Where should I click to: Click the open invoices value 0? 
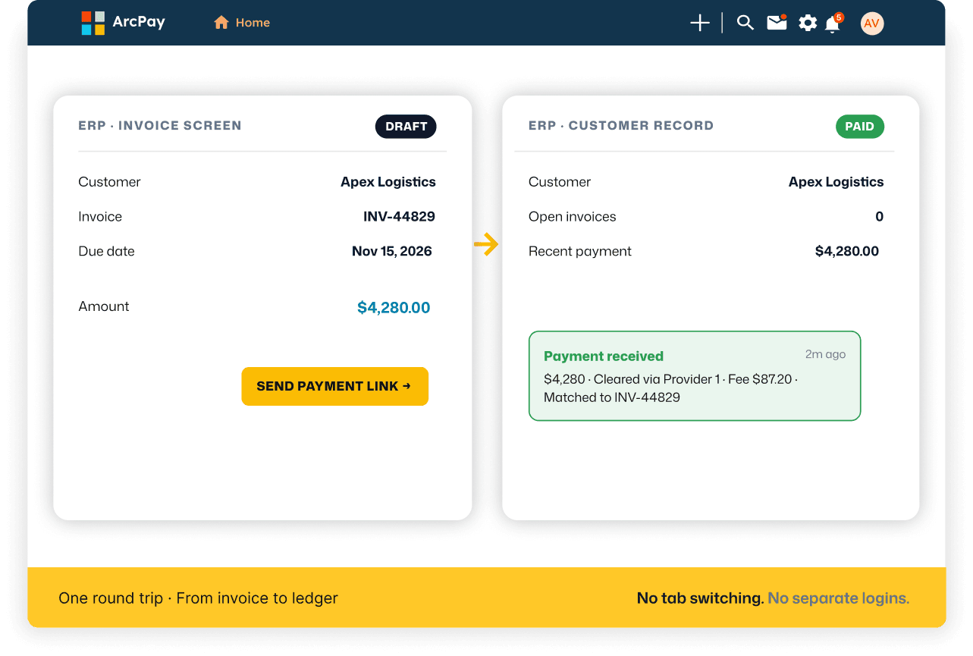[x=880, y=217]
